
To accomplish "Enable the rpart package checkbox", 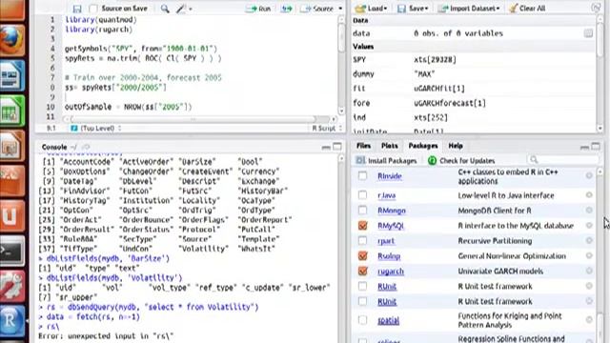I will [x=362, y=240].
